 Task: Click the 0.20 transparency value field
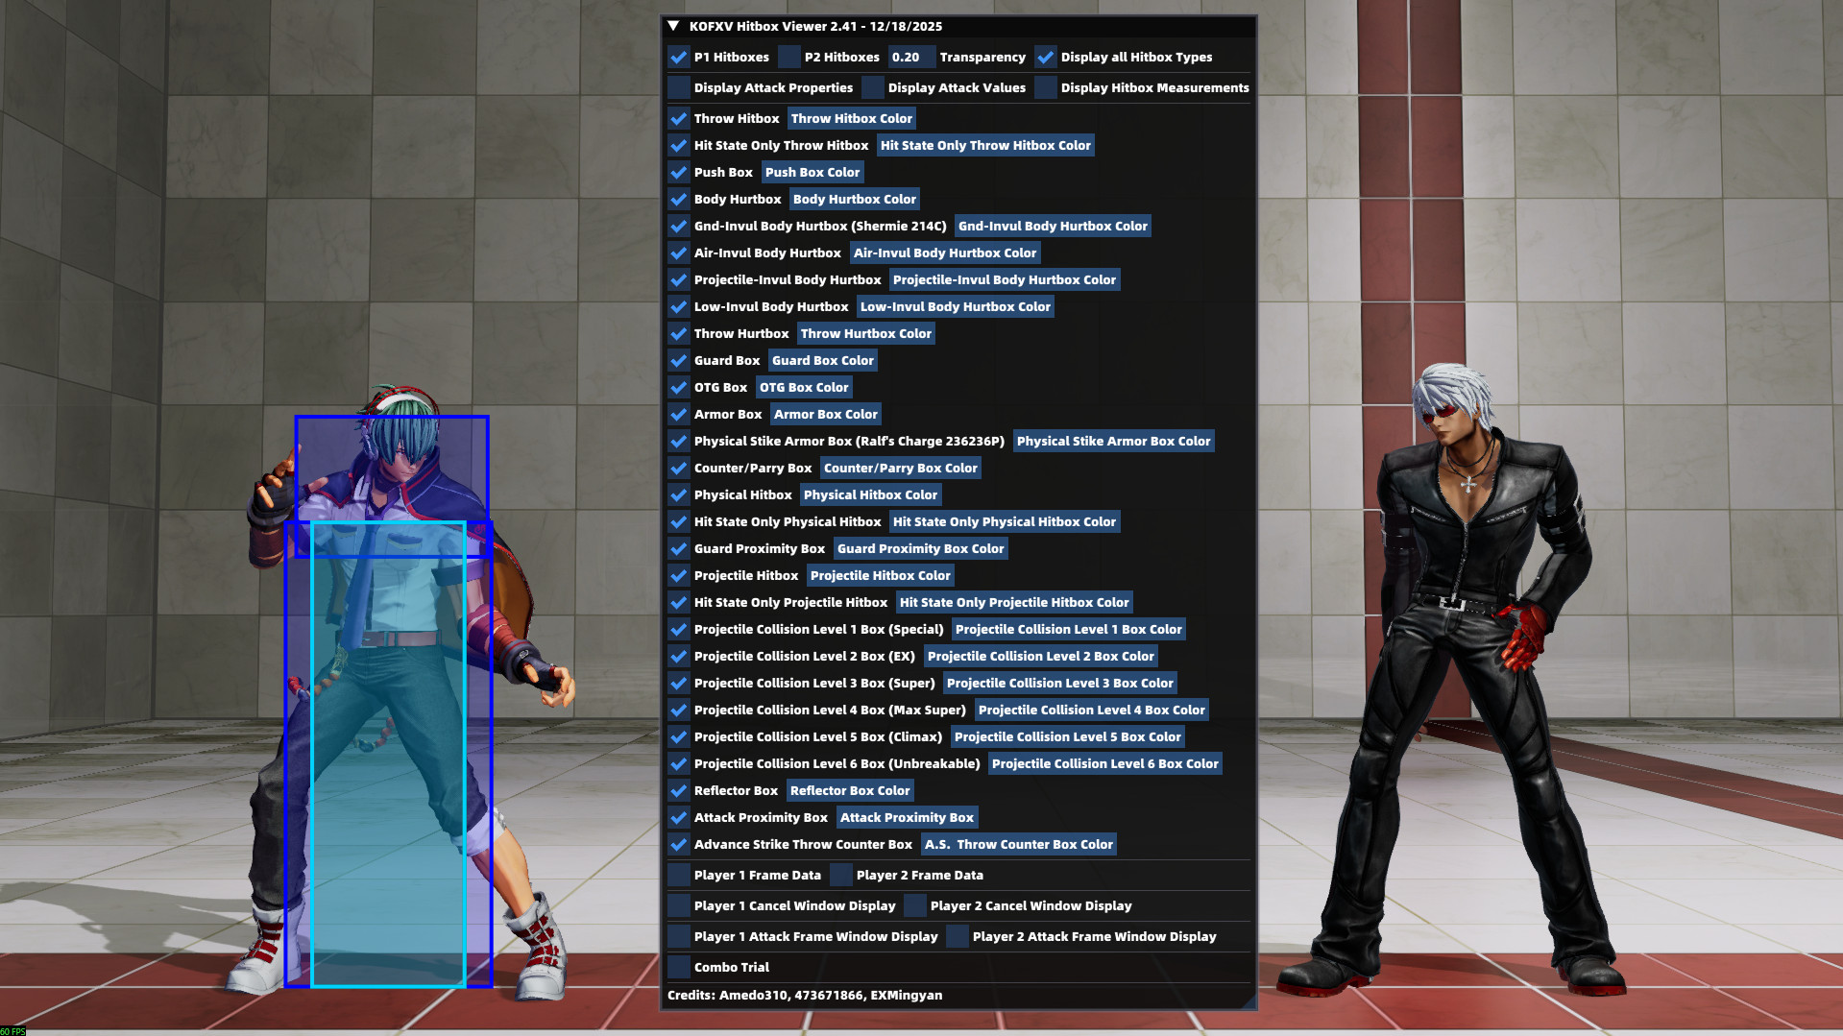click(911, 57)
